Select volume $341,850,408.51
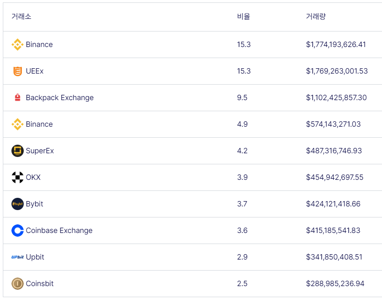Screen dimensions: 382x300 (334, 257)
